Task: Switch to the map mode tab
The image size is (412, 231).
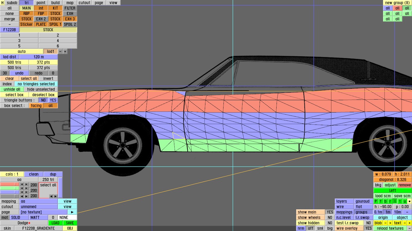Action: tap(70, 3)
